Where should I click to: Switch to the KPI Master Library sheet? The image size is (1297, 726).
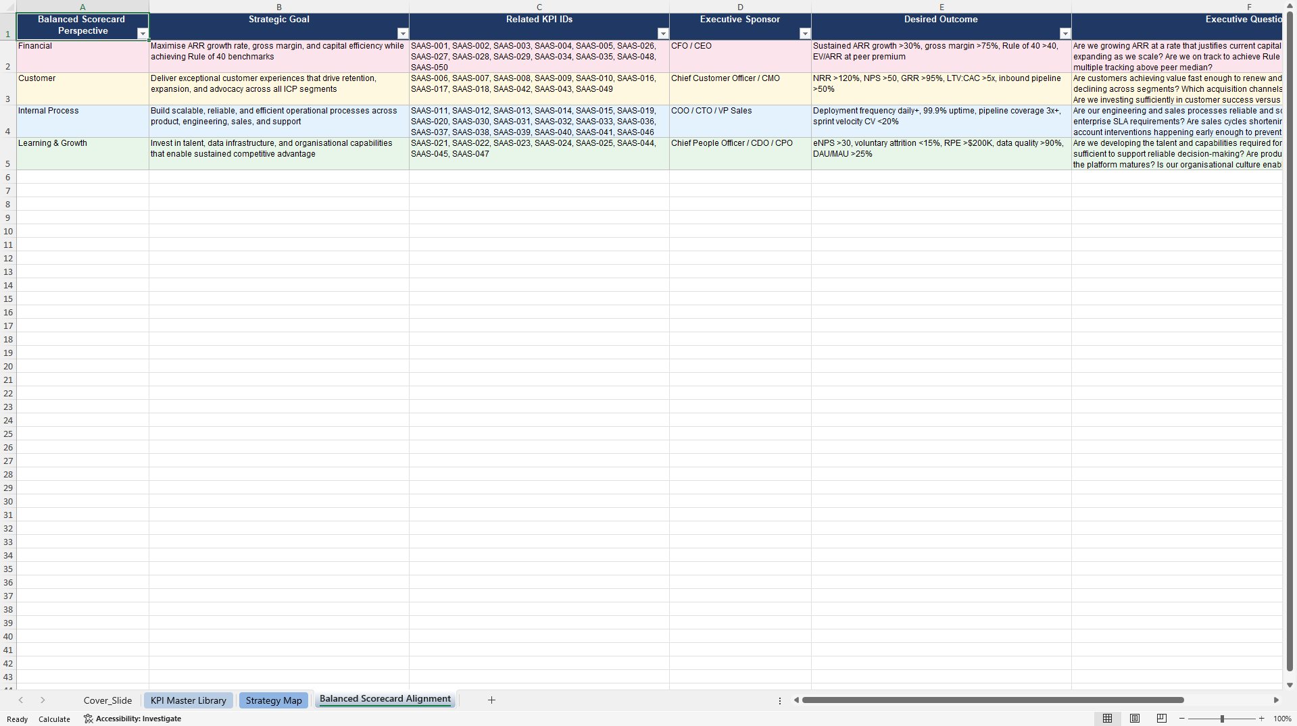point(188,700)
